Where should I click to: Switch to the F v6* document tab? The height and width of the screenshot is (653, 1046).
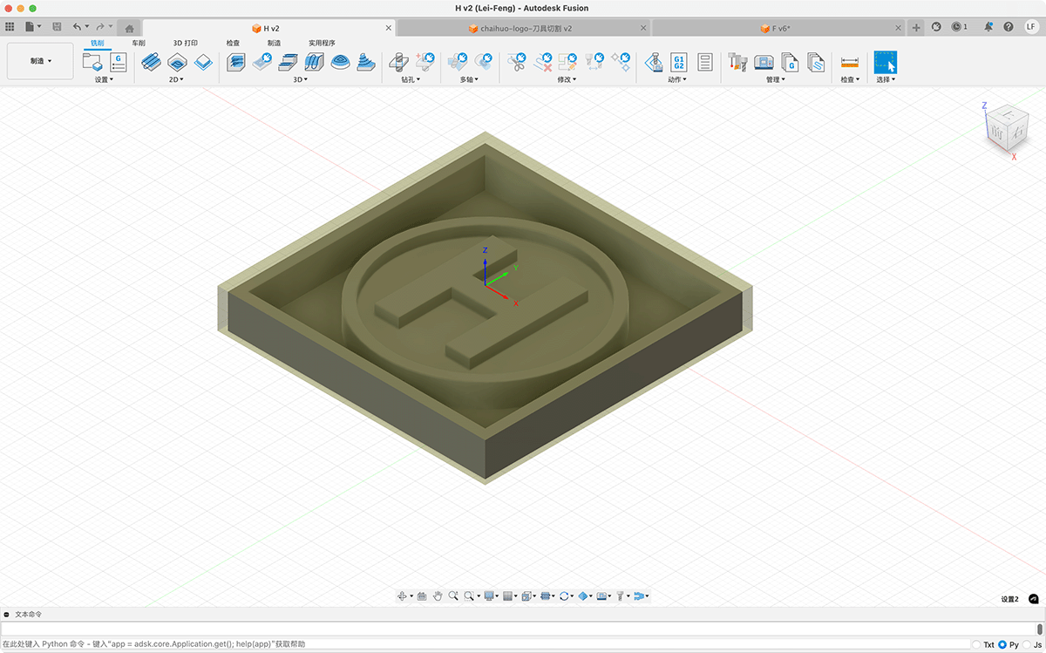(x=779, y=28)
